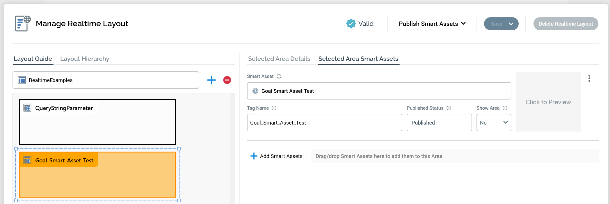The height and width of the screenshot is (204, 610).
Task: Click the red remove-area icon
Action: 227,80
